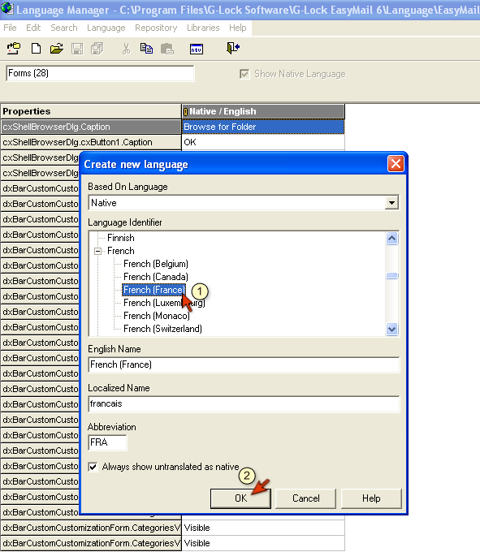Click the dialog Help button

pyautogui.click(x=371, y=498)
